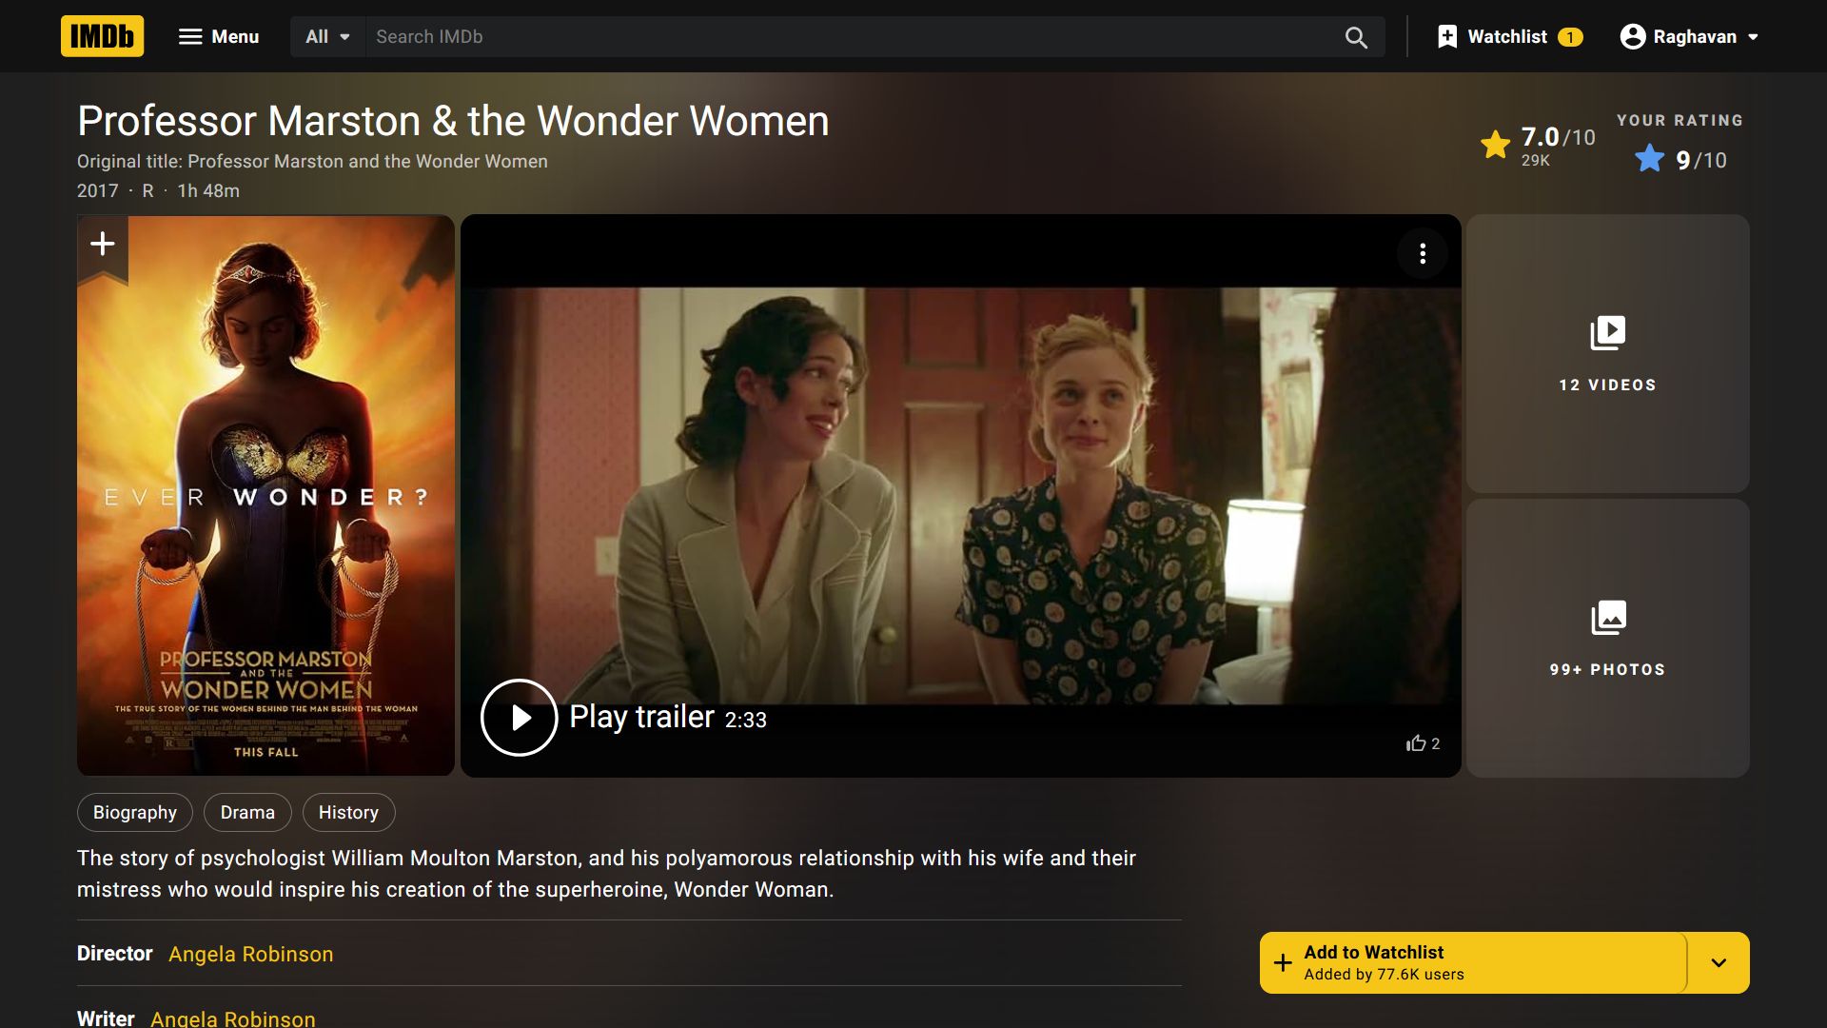The width and height of the screenshot is (1827, 1028).
Task: Select the Biography genre tag
Action: pyautogui.click(x=134, y=812)
